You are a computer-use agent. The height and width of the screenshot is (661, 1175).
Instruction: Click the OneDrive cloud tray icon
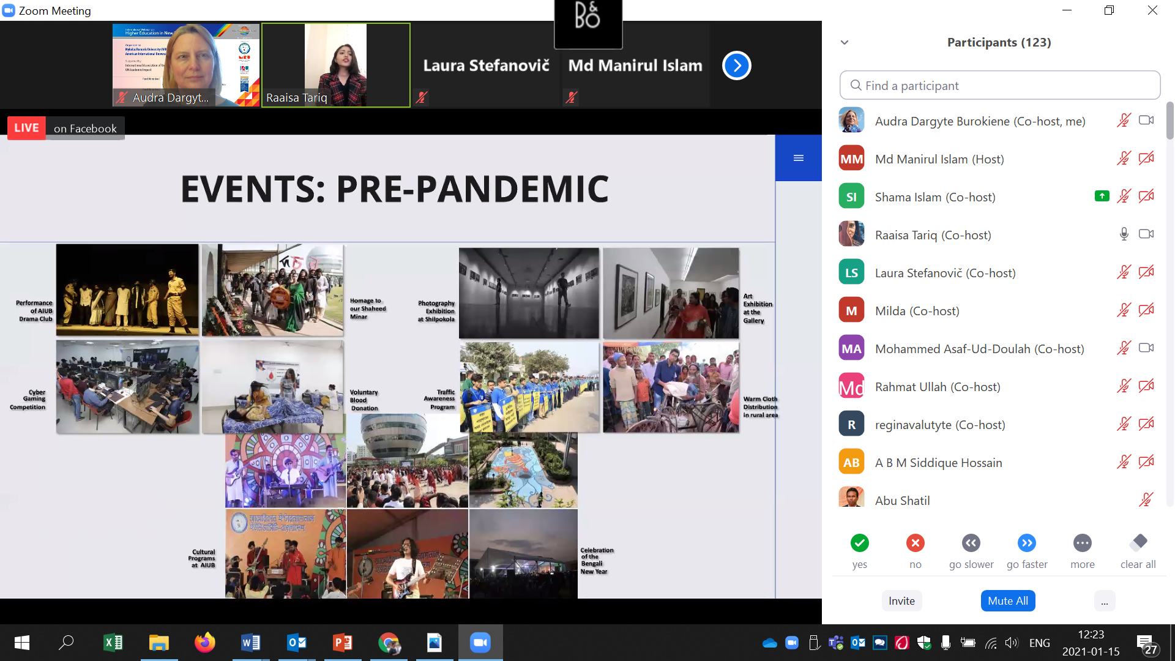[x=769, y=643]
